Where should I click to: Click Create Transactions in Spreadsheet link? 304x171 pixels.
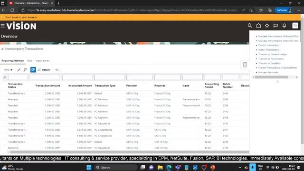tap(277, 67)
